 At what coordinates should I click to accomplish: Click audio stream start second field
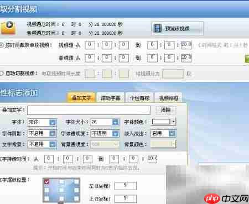pyautogui.click(x=124, y=58)
